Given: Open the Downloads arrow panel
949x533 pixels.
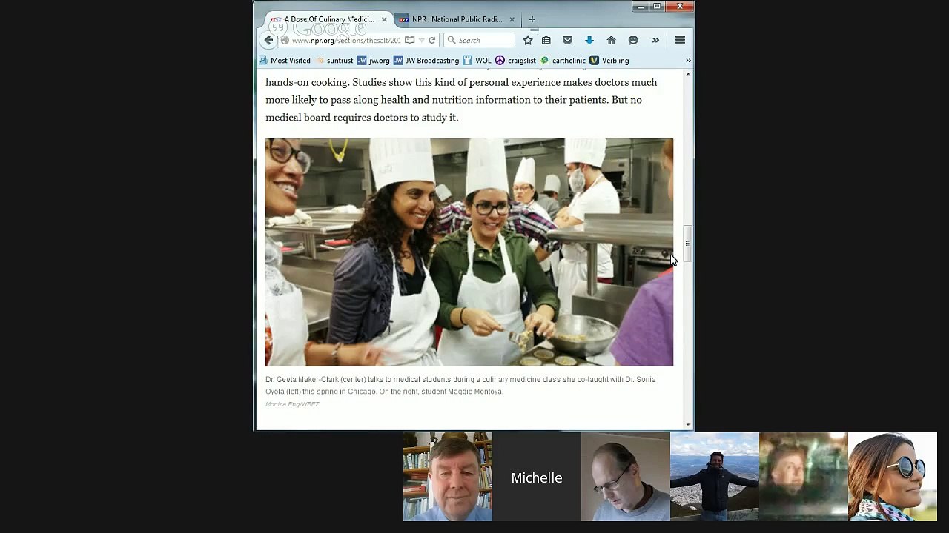Looking at the screenshot, I should click(x=589, y=40).
